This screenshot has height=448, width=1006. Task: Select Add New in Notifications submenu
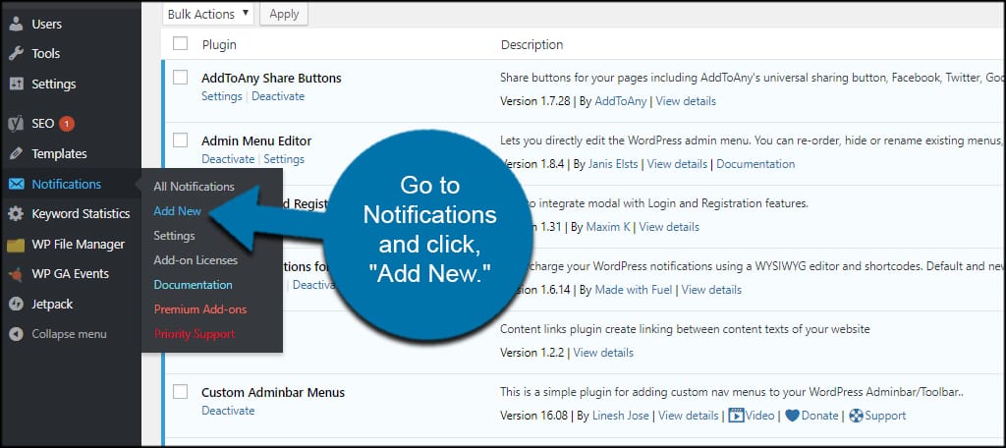coord(177,211)
